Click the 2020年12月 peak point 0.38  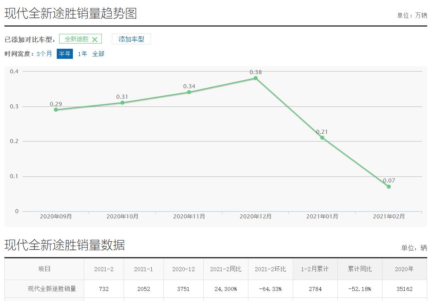click(x=256, y=78)
